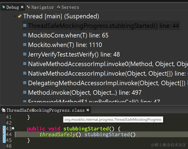The image size is (188, 149).
Task: Select NativeMethodAccessorImpl.invoke(Object, Object[]) frame
Action: (x=108, y=73)
